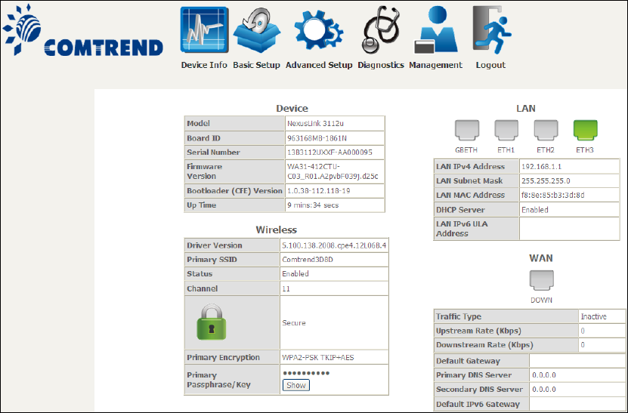
Task: Click the Secure text label
Action: click(x=294, y=323)
